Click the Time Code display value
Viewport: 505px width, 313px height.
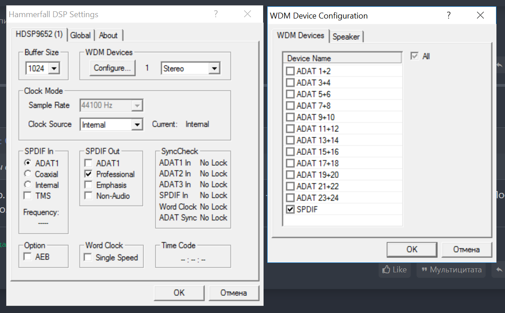pos(193,260)
